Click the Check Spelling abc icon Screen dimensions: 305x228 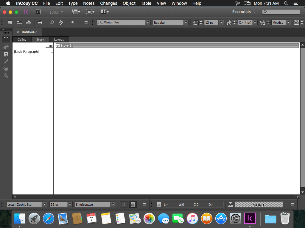61,23
